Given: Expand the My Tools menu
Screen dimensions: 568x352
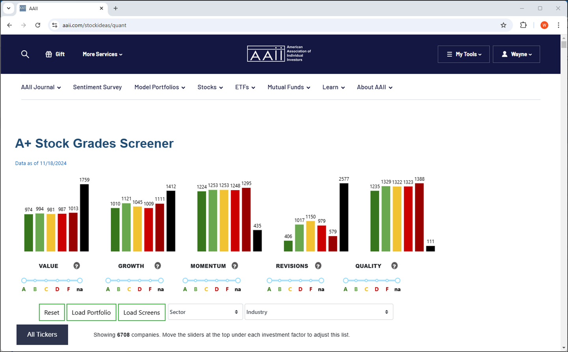Looking at the screenshot, I should point(464,54).
